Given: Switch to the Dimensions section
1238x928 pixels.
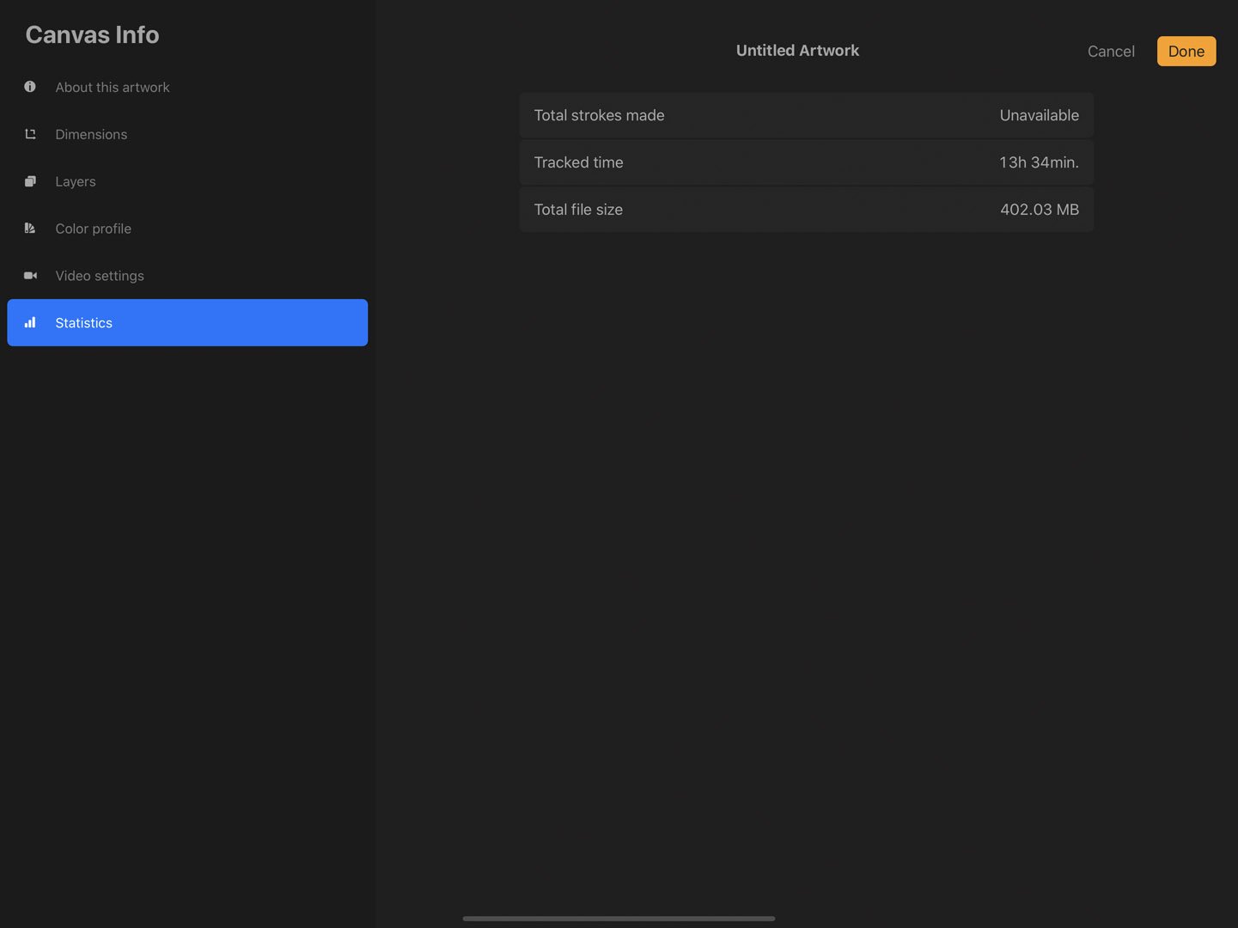Looking at the screenshot, I should point(91,134).
